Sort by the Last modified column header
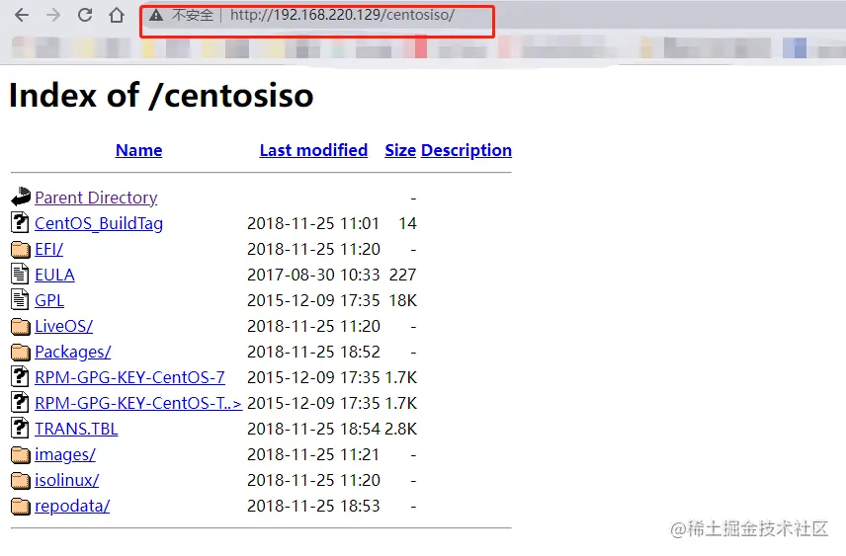The image size is (846, 556). [x=313, y=150]
